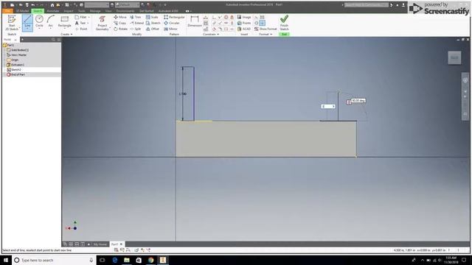The width and height of the screenshot is (472, 265).
Task: Toggle the highlighted centerline format button
Action: [x=263, y=23]
